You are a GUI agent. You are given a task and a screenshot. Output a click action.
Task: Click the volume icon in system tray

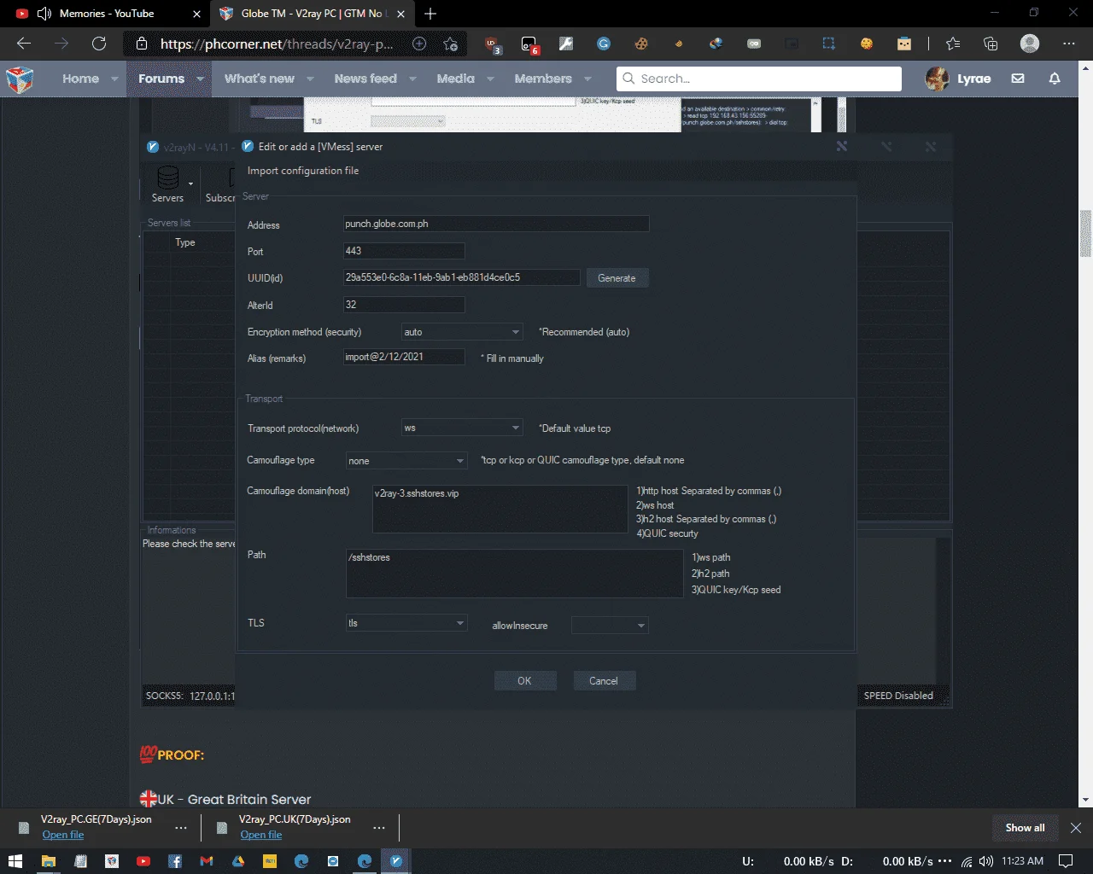point(986,861)
